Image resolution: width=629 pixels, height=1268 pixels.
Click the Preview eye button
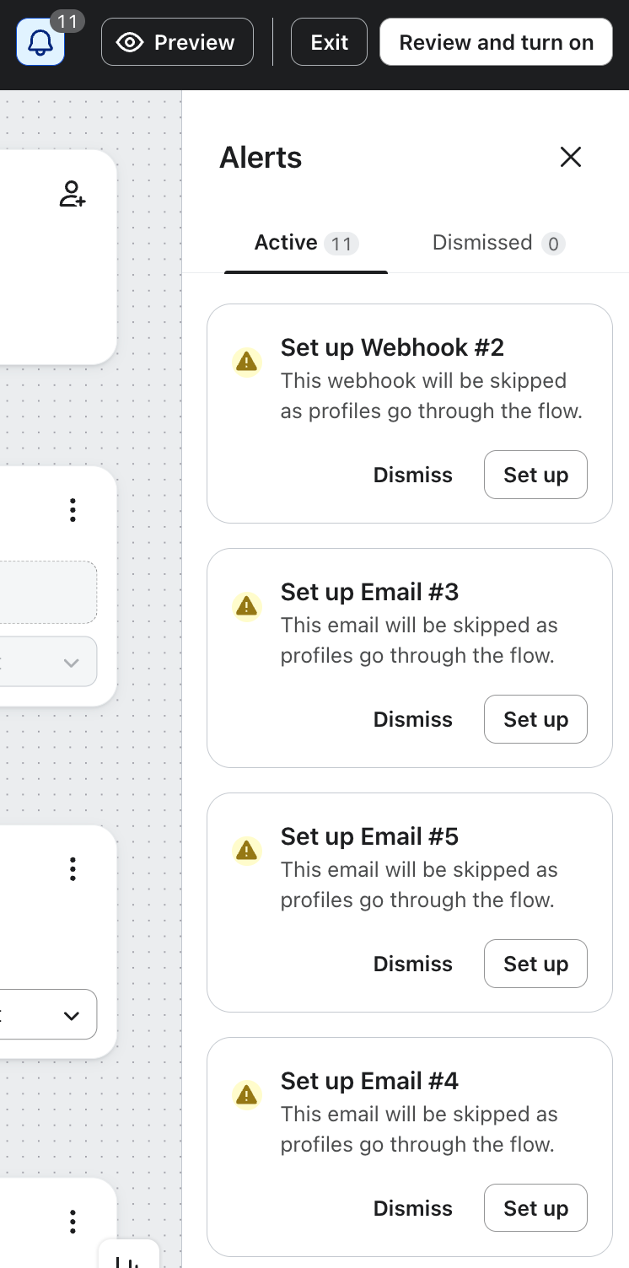177,42
